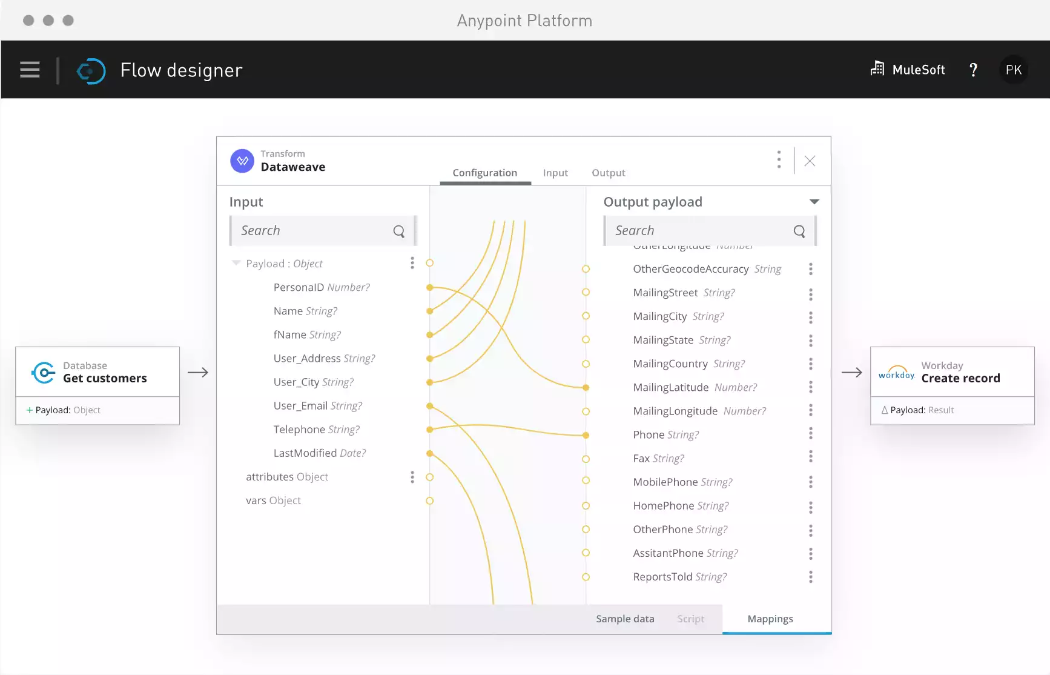Click inside the Output payload search field
Viewport: 1050px width, 675px height.
[x=696, y=230]
